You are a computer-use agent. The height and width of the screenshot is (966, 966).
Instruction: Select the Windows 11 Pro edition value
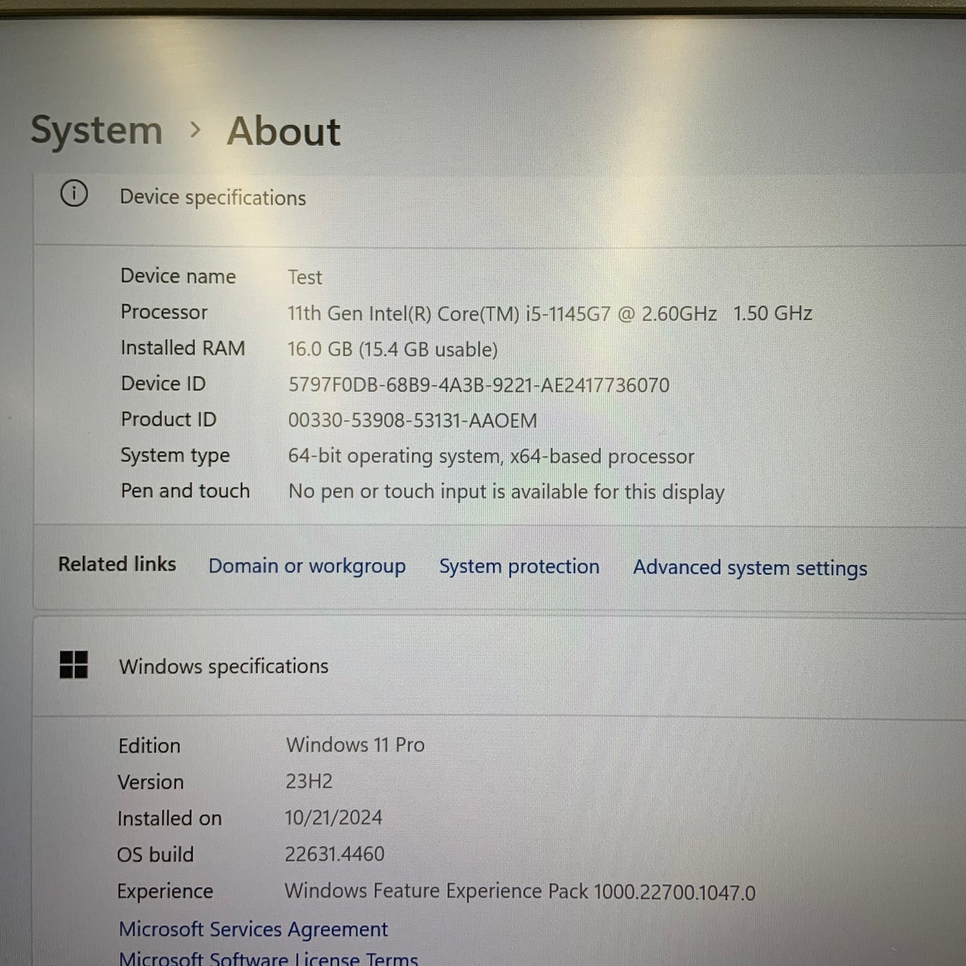pos(355,745)
